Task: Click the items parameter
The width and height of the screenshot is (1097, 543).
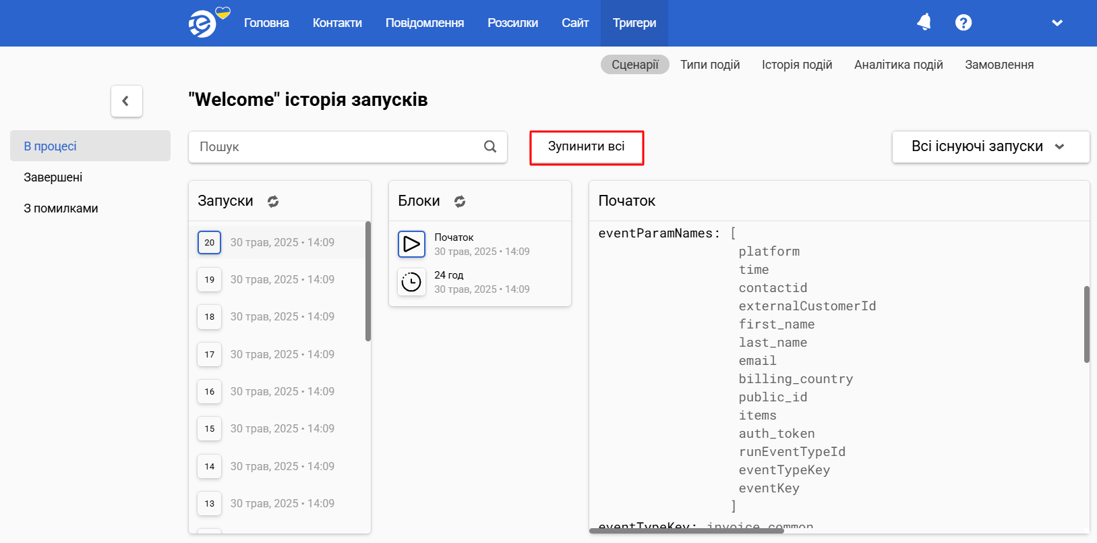Action: [x=758, y=416]
